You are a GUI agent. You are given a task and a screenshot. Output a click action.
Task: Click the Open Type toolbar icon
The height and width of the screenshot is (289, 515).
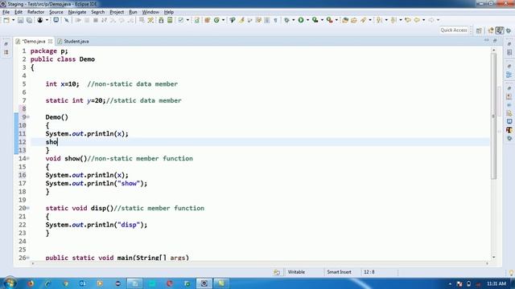(x=345, y=20)
